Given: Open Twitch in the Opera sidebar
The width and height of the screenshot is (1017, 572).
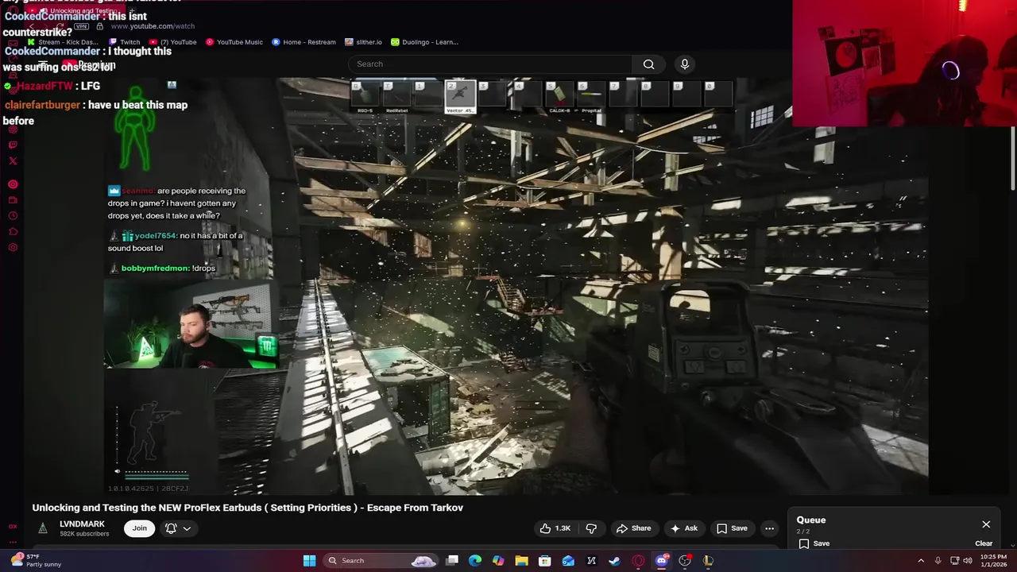Looking at the screenshot, I should [13, 145].
